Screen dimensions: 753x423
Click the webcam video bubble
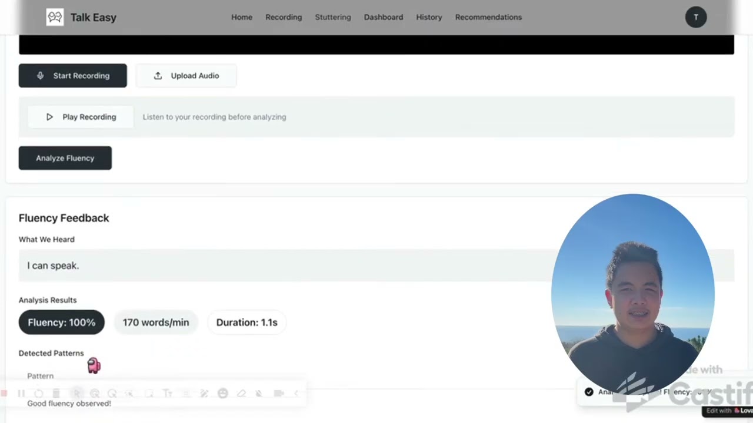point(633,294)
